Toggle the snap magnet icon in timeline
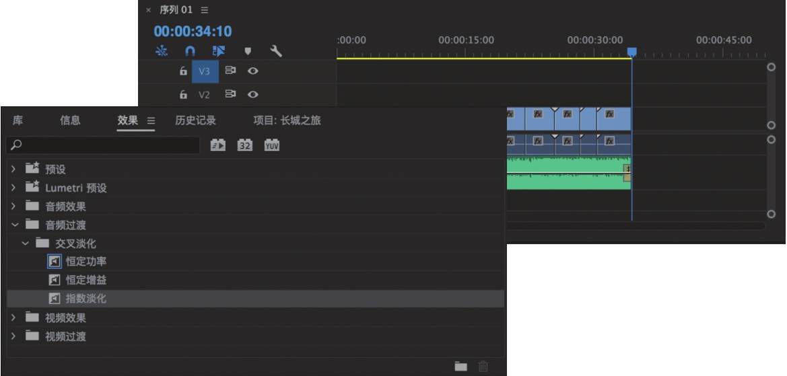 (x=189, y=51)
